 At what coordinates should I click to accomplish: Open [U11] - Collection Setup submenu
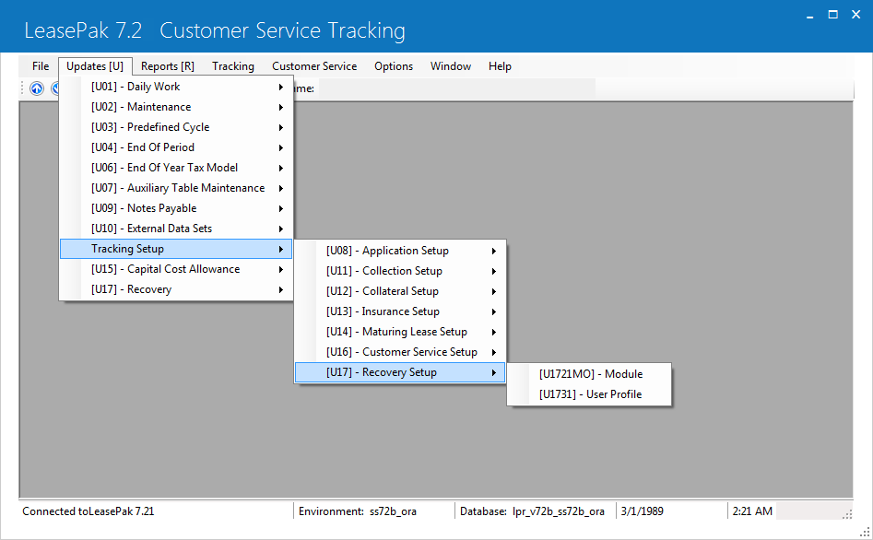(x=400, y=271)
